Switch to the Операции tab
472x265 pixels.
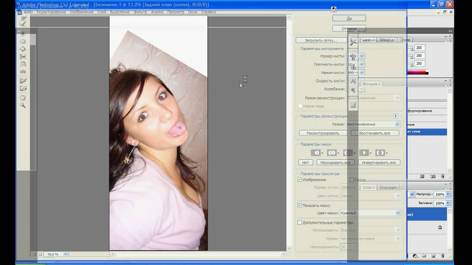point(388,187)
